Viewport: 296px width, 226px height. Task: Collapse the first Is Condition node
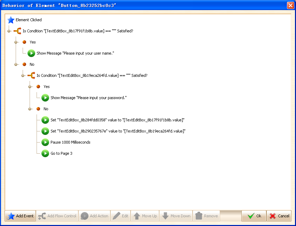tap(9, 31)
